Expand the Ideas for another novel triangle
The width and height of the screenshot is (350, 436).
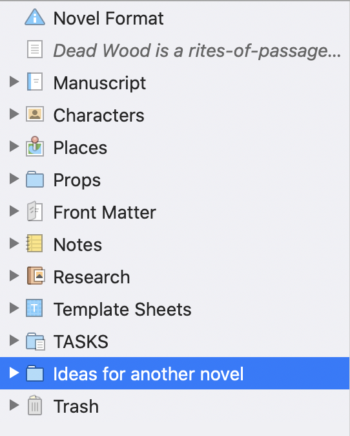pyautogui.click(x=14, y=373)
